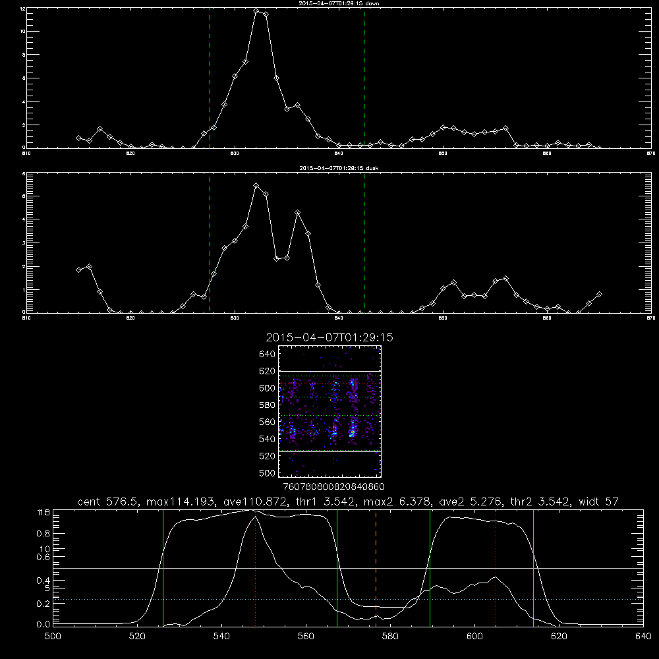659x659 pixels.
Task: Click the timestamp title above the spectrogram image
Action: click(329, 337)
